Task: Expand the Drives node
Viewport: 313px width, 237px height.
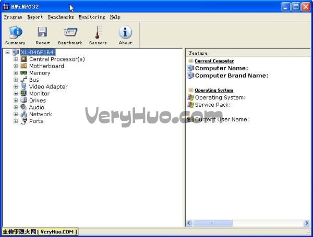Action: point(16,101)
